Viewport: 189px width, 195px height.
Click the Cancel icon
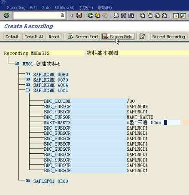pyautogui.click(x=105, y=15)
